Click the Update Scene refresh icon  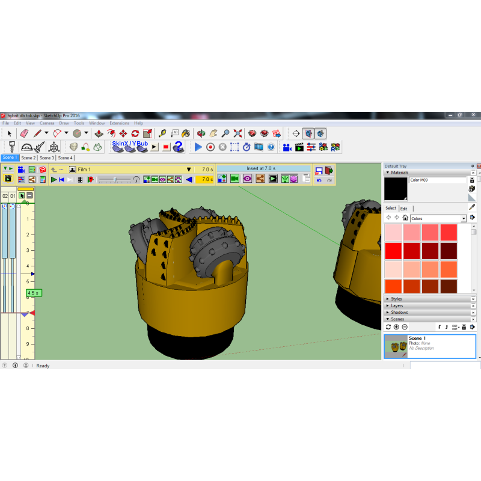pos(388,327)
